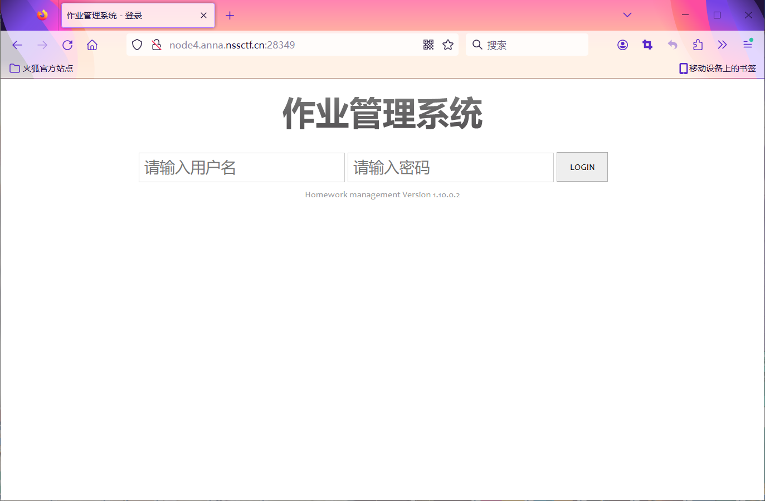Open the 火狐官方站点 bookmark folder

pyautogui.click(x=42, y=69)
